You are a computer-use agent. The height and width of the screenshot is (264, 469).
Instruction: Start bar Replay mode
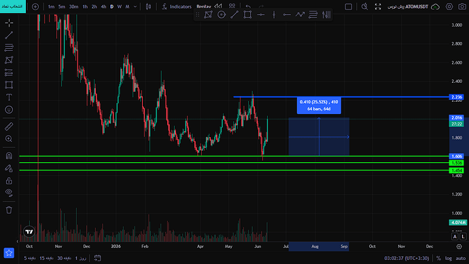209,7
